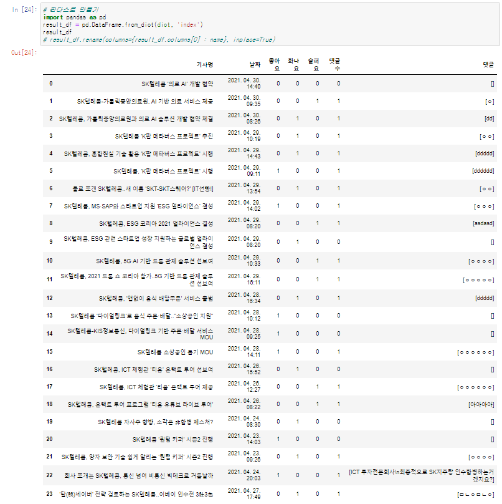Screen dimensions: 502x504
Task: Click the 기사명 column header
Action: (x=205, y=65)
